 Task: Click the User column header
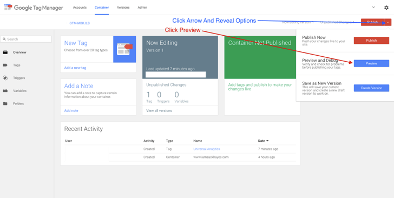pyautogui.click(x=69, y=141)
